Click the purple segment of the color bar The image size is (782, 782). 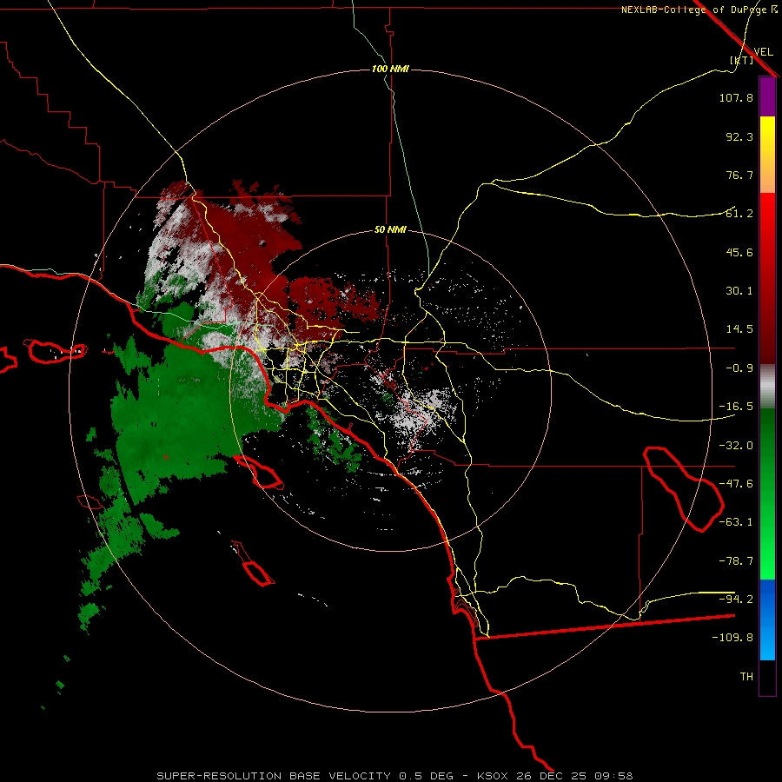coord(767,96)
